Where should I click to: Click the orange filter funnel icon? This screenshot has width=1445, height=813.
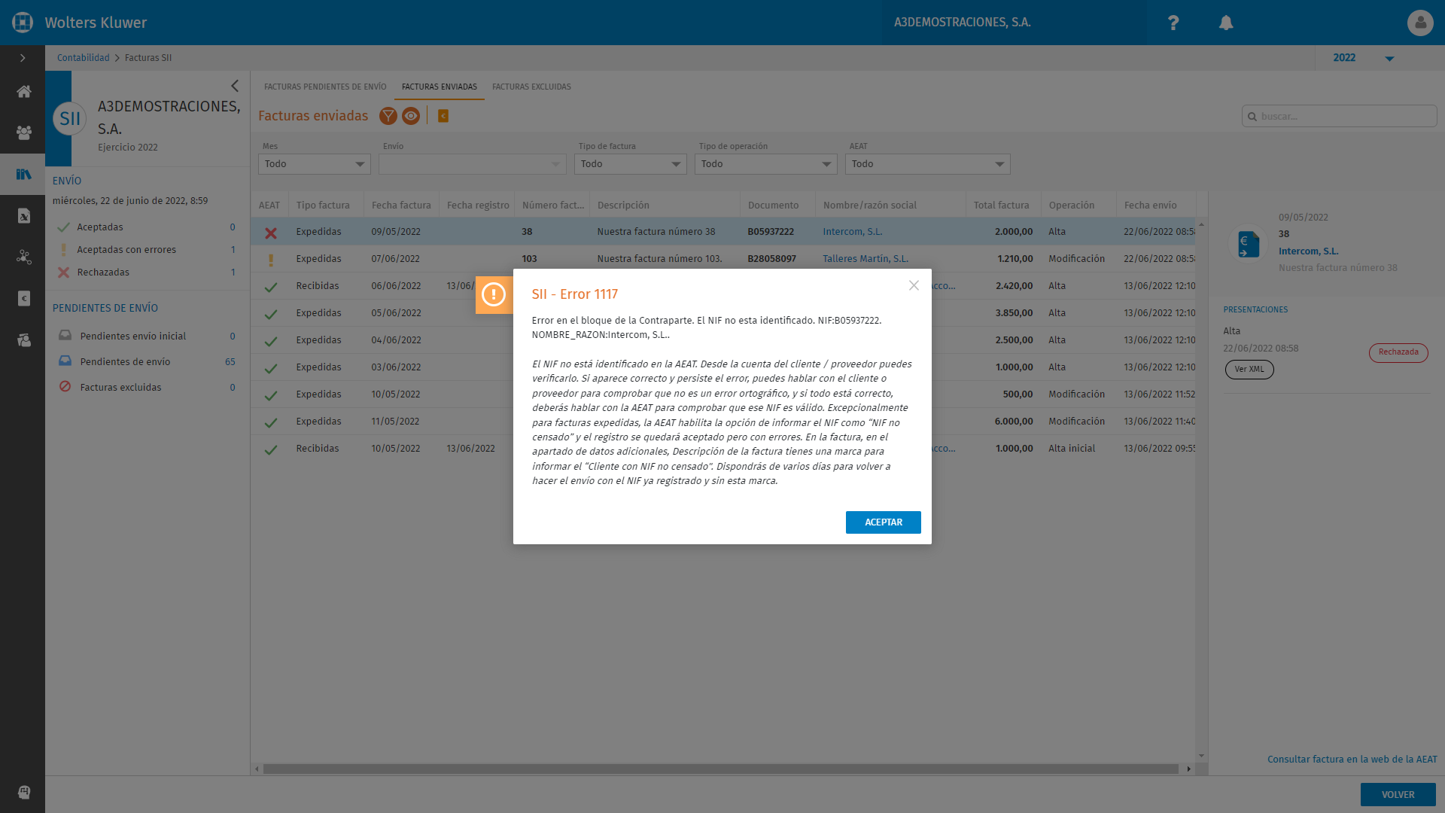388,116
